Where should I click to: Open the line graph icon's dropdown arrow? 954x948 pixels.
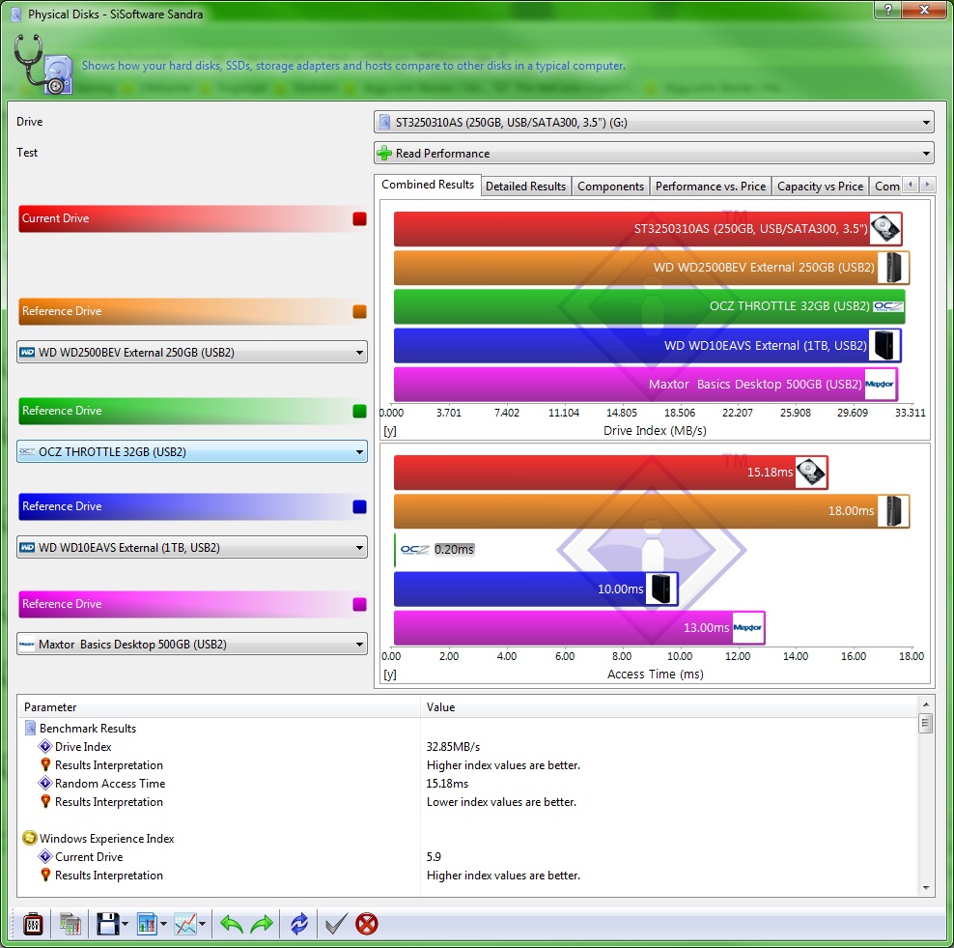pyautogui.click(x=202, y=924)
